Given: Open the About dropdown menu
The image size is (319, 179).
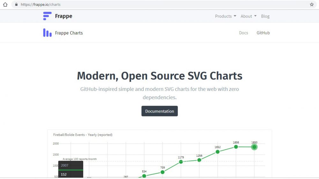Looking at the screenshot, I should point(248,16).
